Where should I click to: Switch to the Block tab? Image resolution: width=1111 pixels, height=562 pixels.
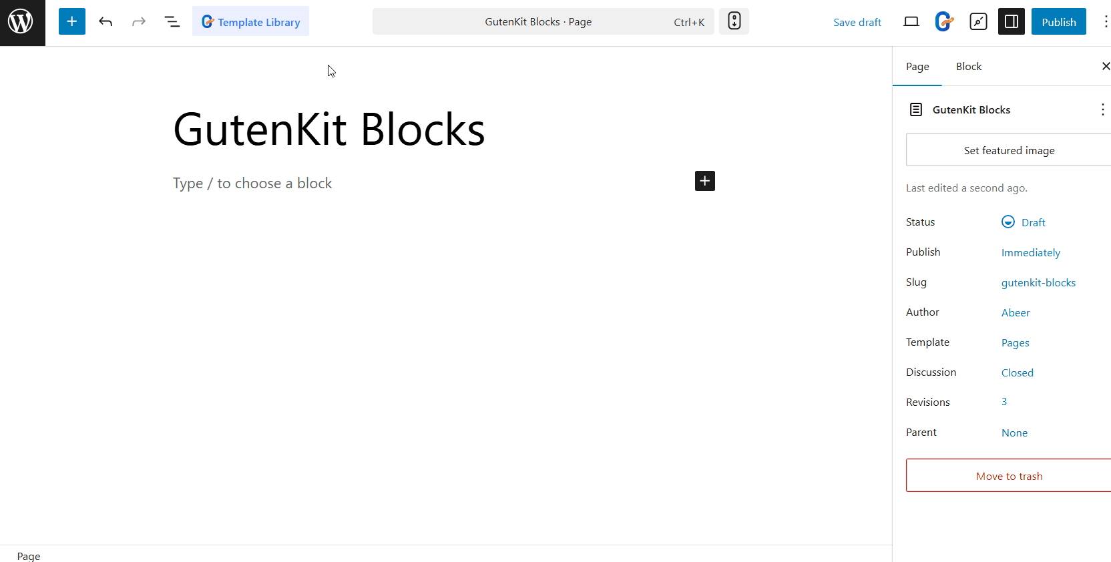click(x=969, y=67)
